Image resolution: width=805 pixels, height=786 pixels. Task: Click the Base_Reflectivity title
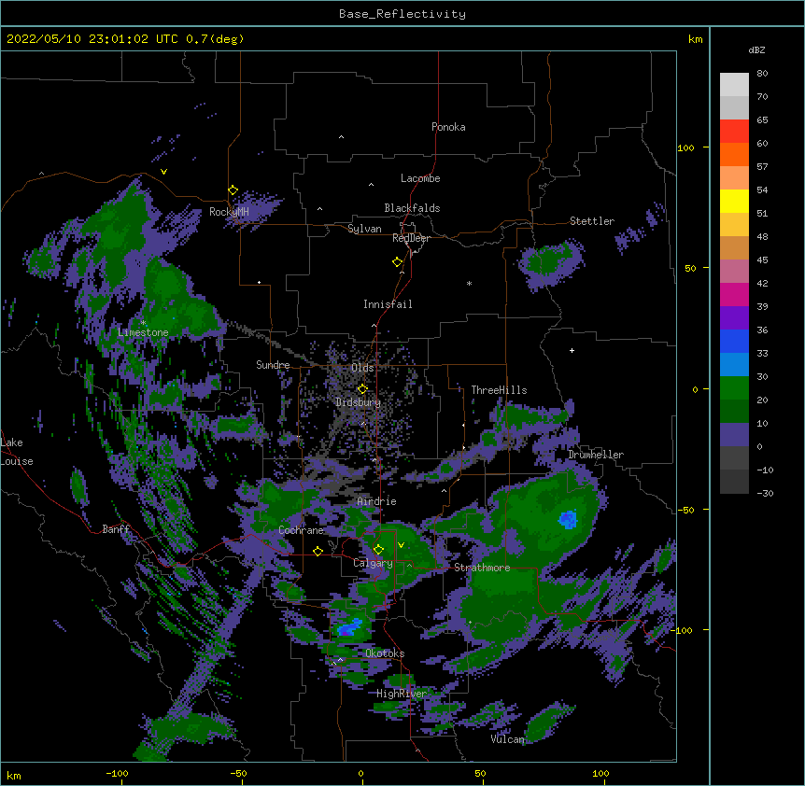pyautogui.click(x=402, y=14)
